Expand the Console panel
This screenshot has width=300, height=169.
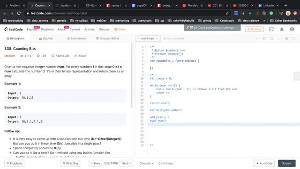coord(146,163)
